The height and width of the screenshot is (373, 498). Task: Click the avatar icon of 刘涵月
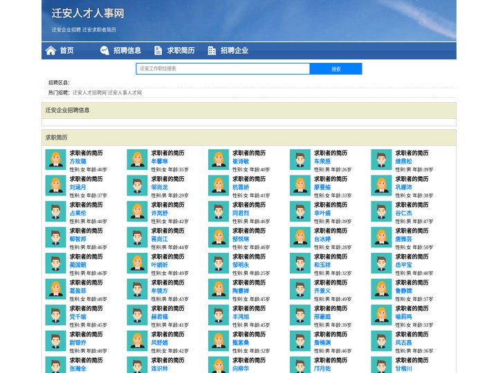[55, 186]
